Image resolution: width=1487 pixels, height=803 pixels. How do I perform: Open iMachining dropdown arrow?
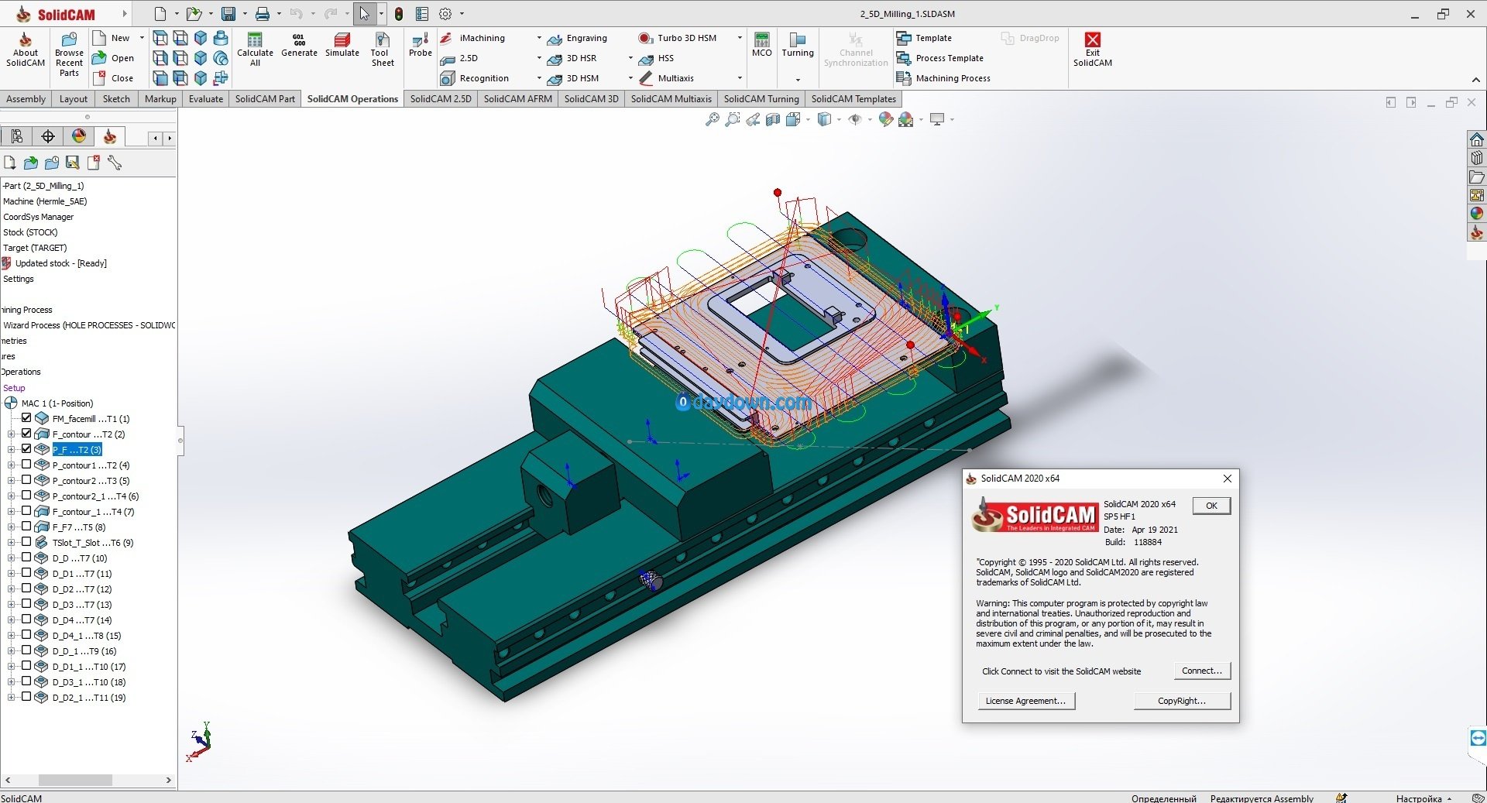(539, 38)
